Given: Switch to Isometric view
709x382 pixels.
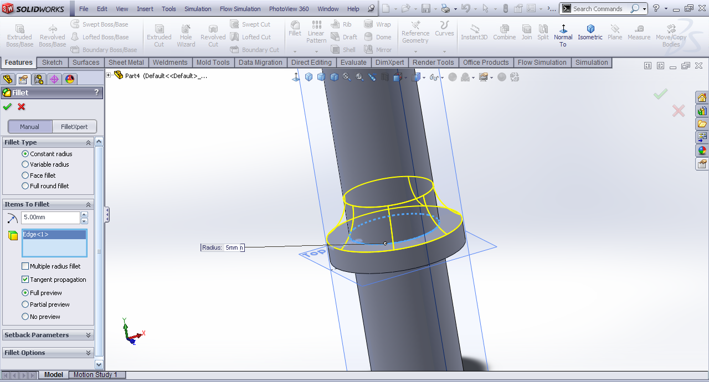Looking at the screenshot, I should (590, 32).
